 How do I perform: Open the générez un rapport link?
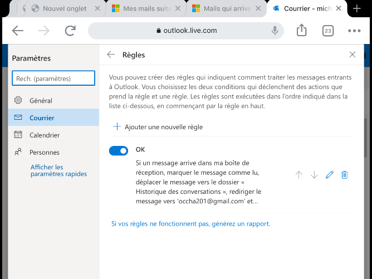click(x=241, y=224)
